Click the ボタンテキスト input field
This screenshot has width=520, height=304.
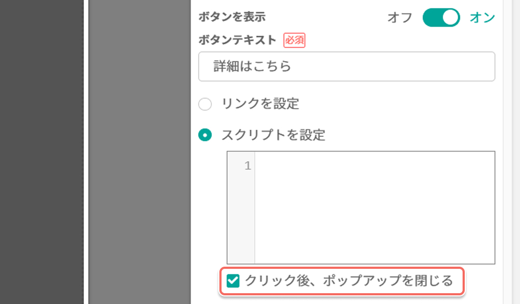347,66
